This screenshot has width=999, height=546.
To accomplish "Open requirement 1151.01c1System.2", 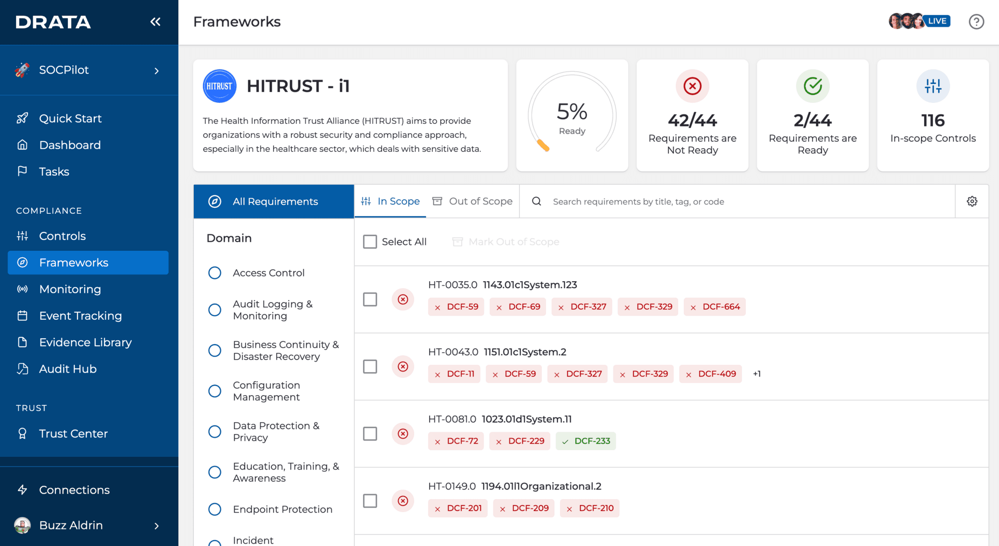I will pos(524,352).
